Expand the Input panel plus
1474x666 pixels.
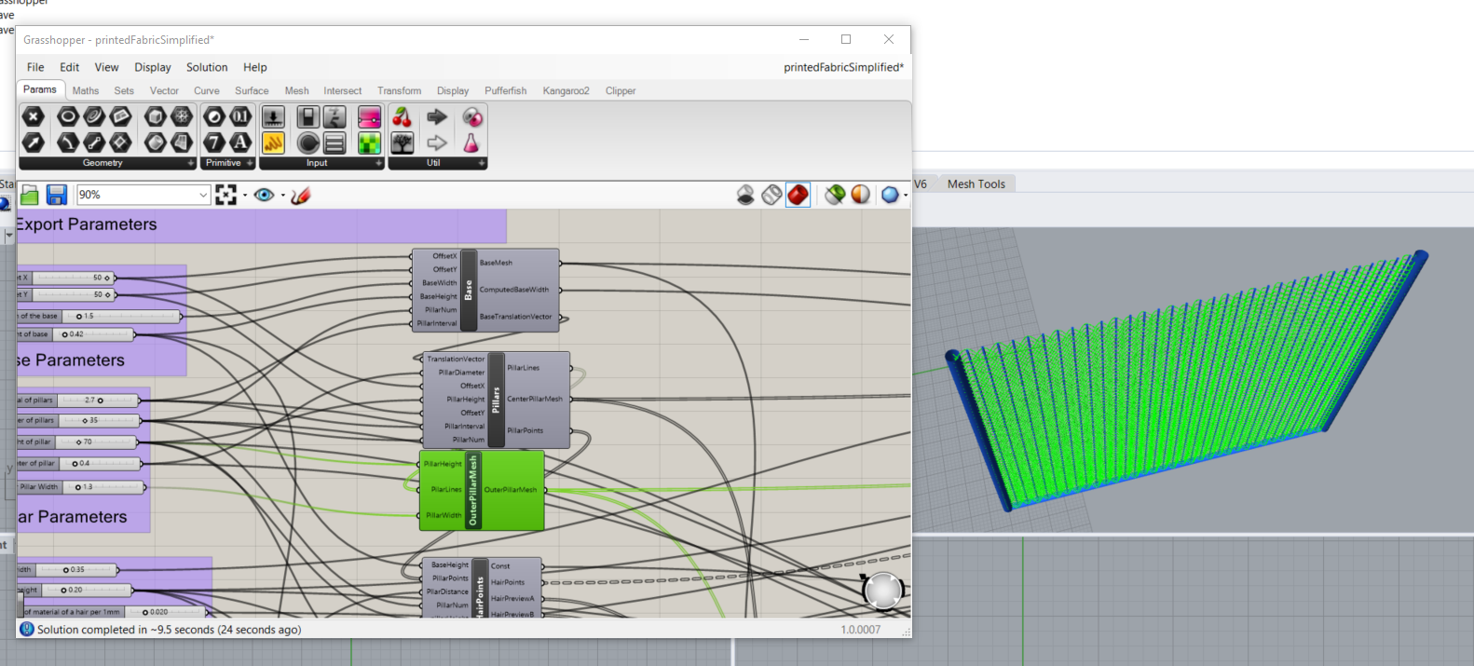379,163
